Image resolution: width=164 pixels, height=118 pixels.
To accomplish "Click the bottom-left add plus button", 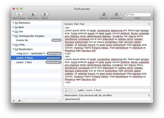I will pyautogui.click(x=14, y=101).
